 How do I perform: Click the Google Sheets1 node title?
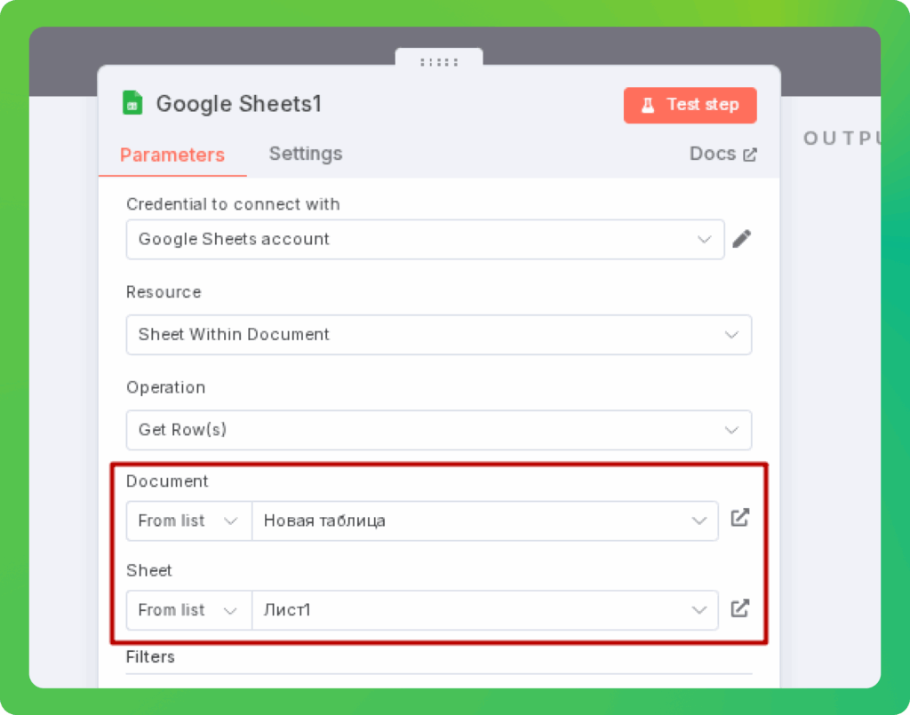coord(238,104)
